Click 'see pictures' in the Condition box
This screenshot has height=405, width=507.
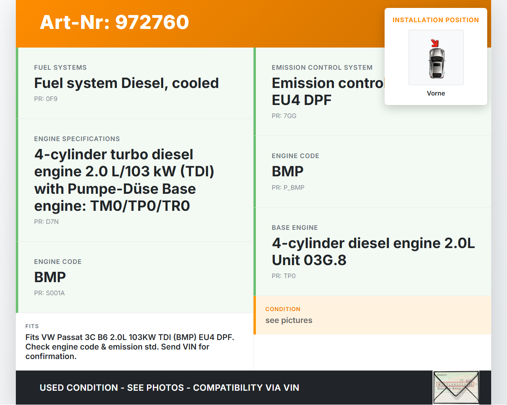289,320
